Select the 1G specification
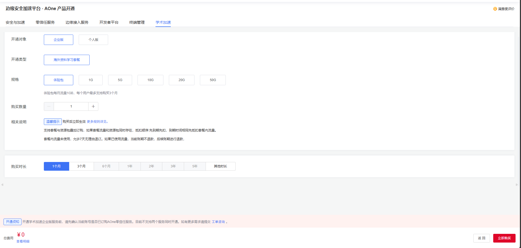 tap(91, 80)
